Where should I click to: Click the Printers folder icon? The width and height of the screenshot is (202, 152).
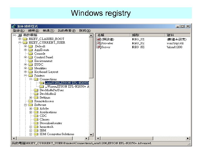point(30,75)
